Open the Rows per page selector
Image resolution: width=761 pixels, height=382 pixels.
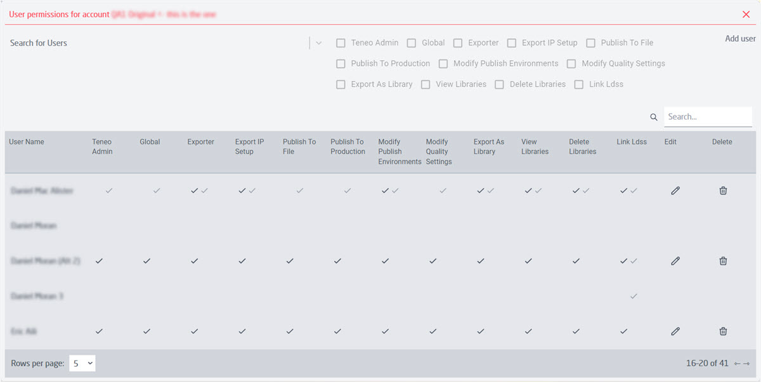[x=82, y=364]
